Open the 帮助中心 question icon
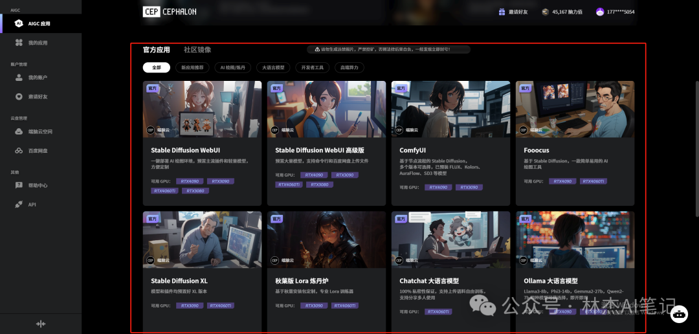Viewport: 699px width, 334px height. [19, 186]
